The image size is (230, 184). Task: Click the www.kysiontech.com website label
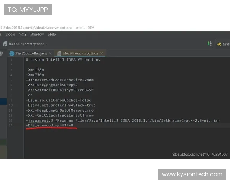point(192,174)
